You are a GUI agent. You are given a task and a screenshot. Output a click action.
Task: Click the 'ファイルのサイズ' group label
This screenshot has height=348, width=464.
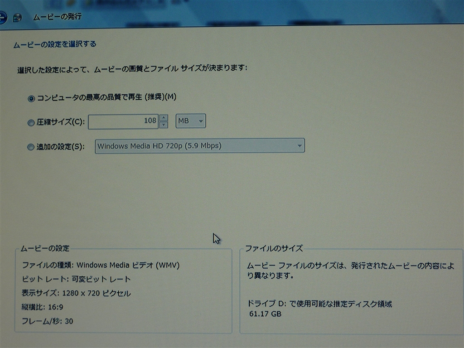274,248
